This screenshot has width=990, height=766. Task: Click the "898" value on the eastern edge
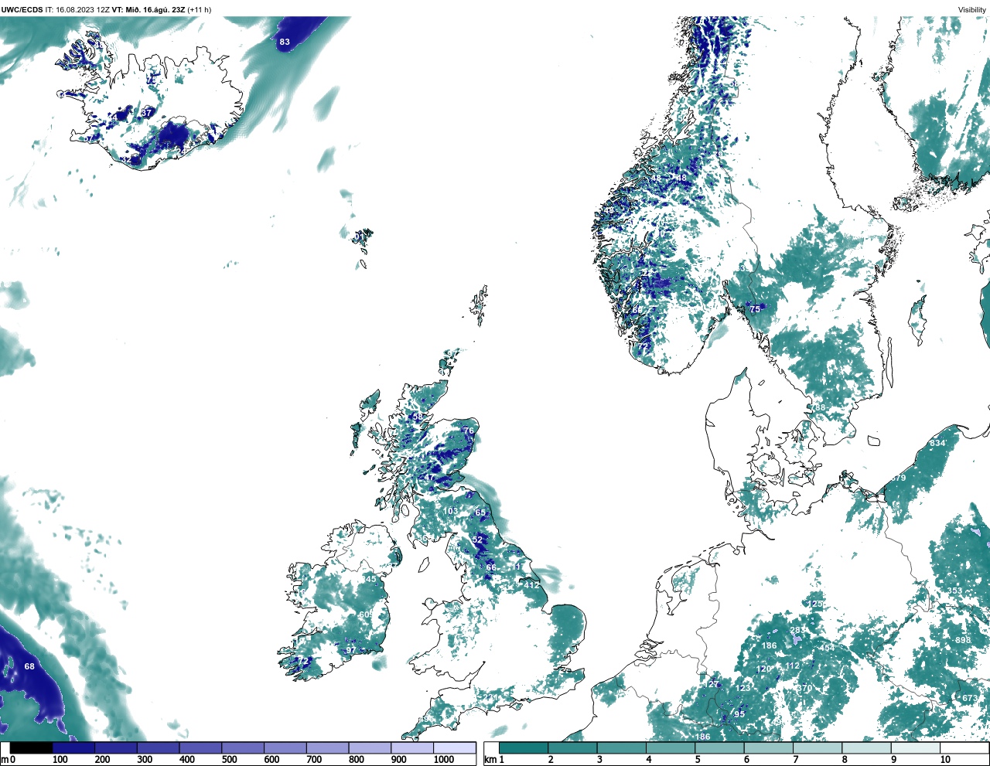963,641
